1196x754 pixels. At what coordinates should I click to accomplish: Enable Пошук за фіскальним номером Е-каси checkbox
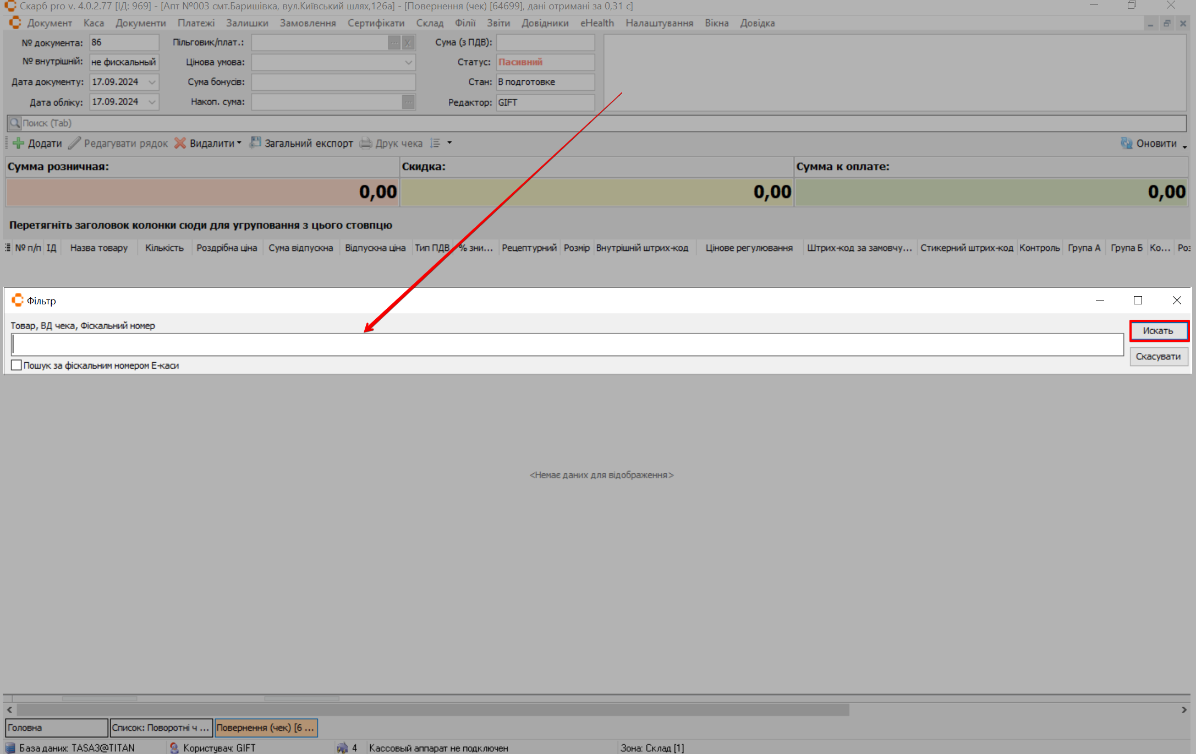pyautogui.click(x=17, y=365)
